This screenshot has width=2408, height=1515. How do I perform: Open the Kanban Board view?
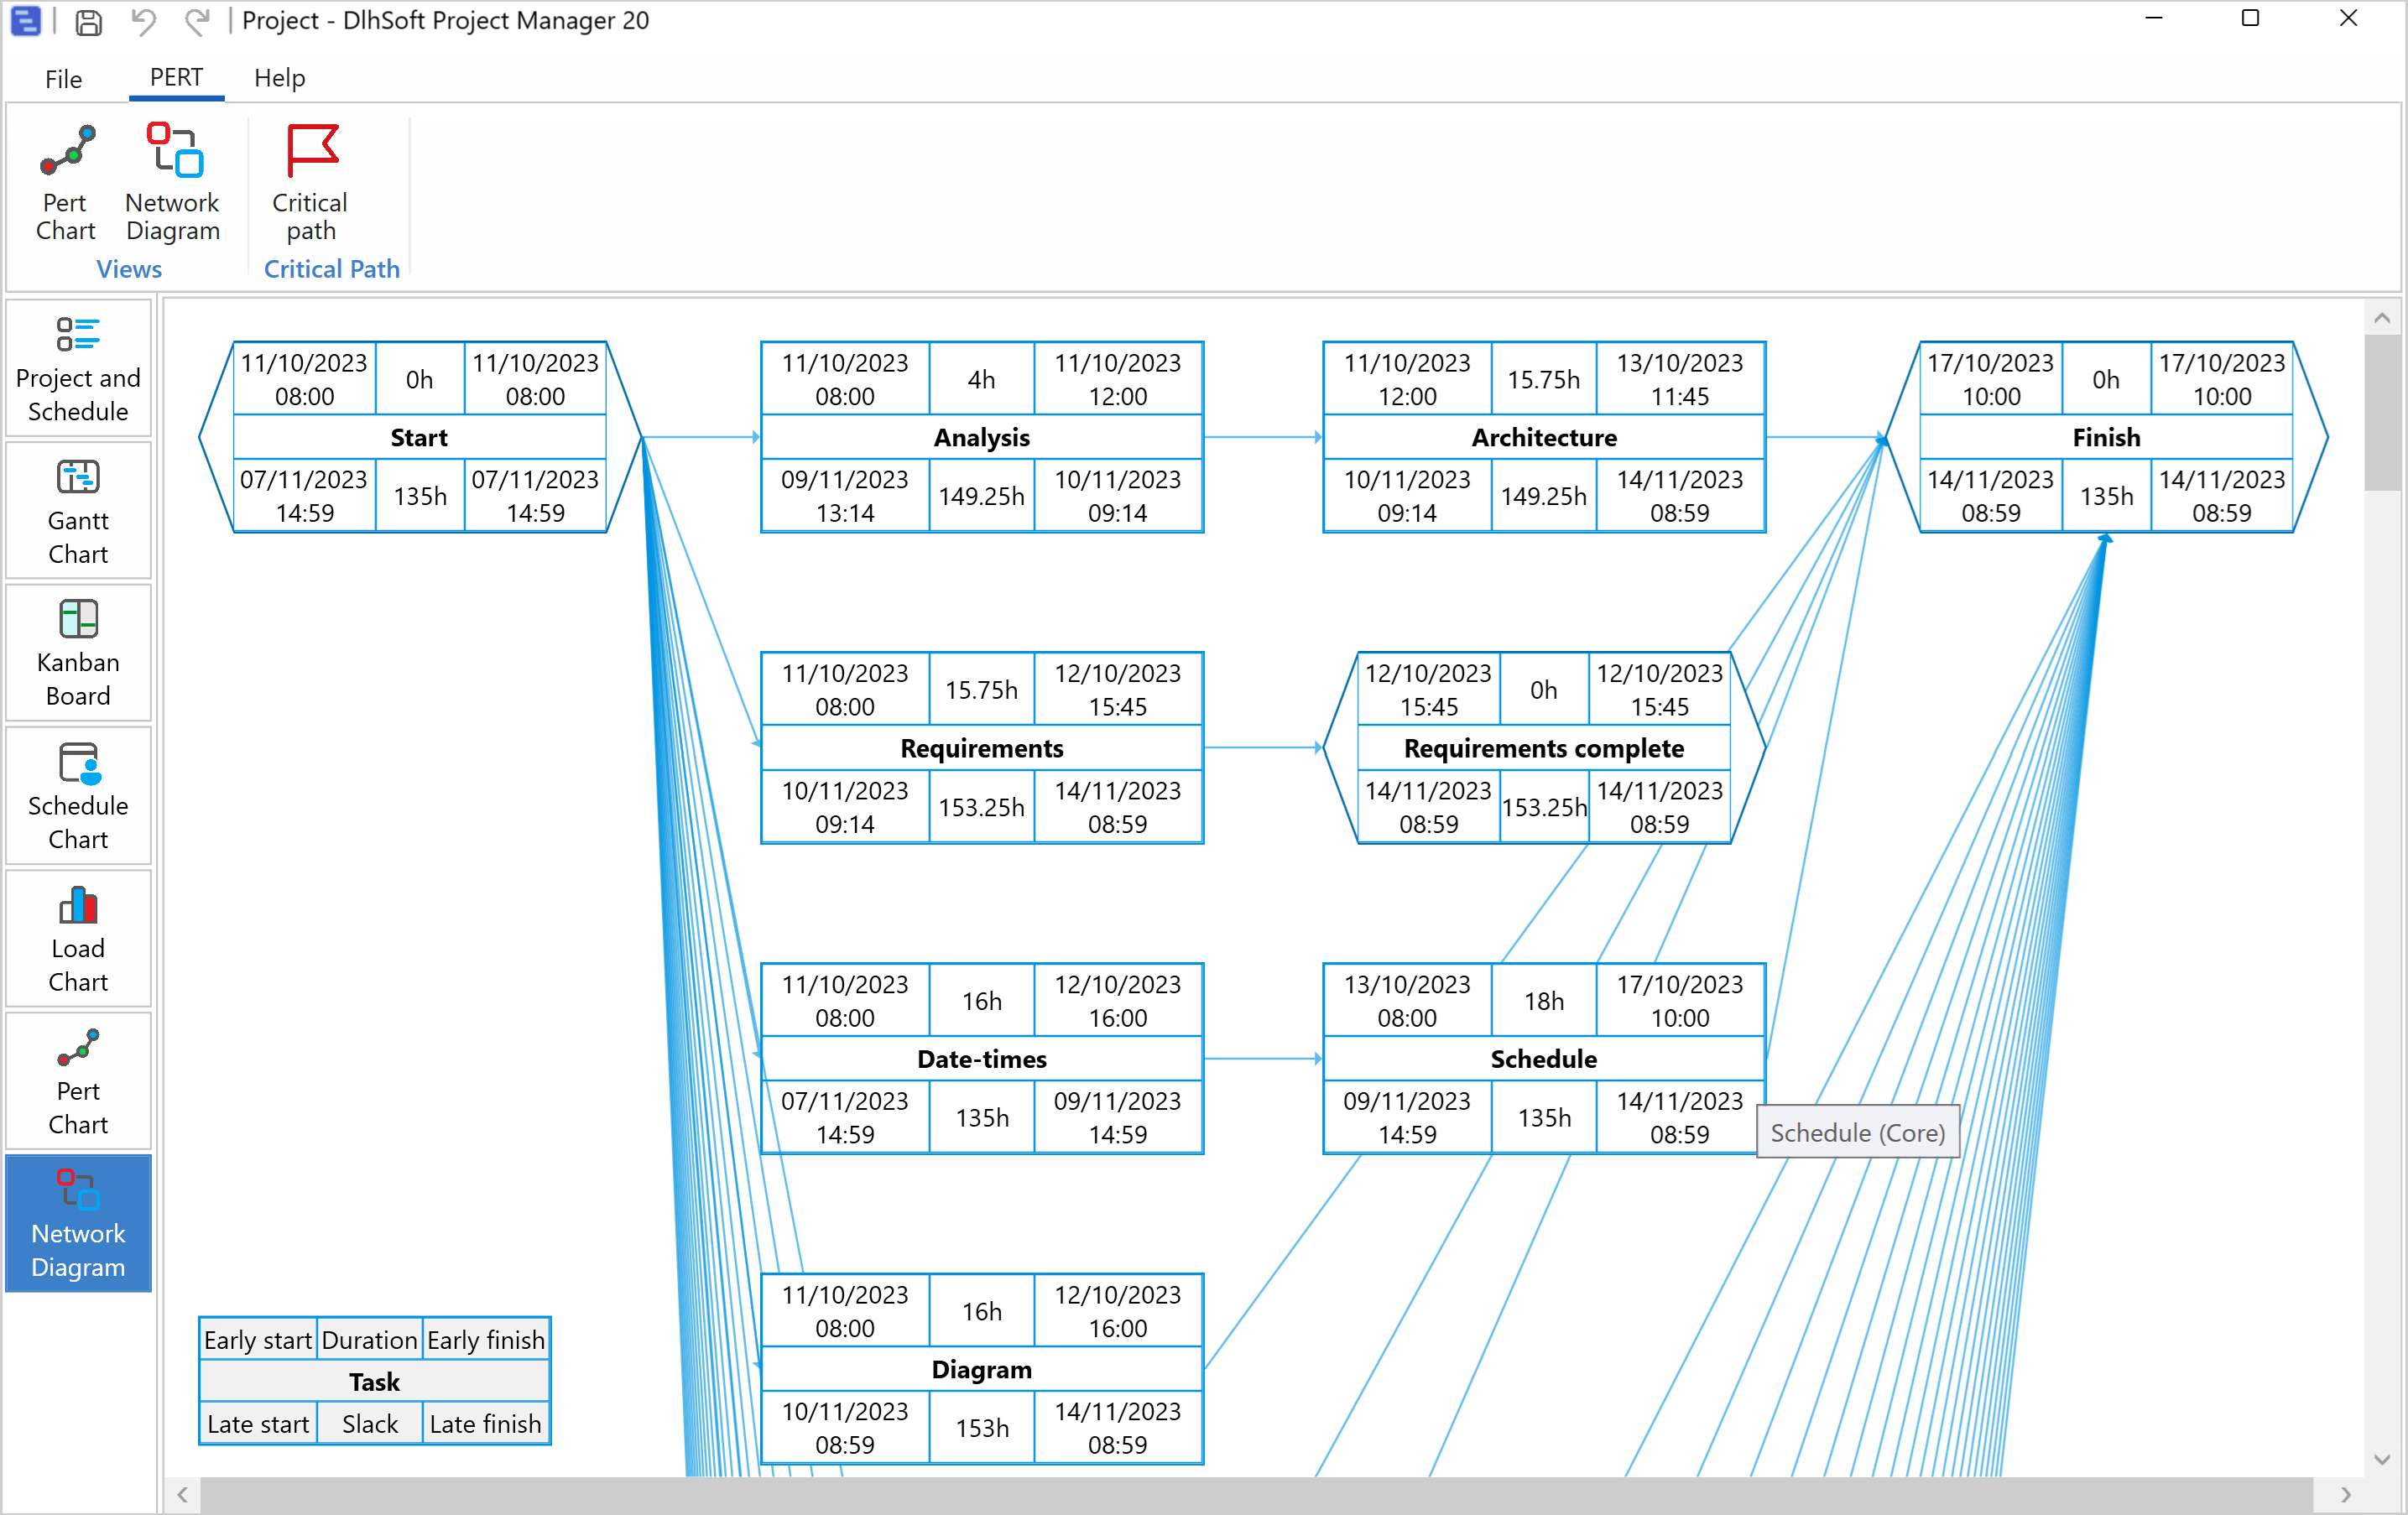click(x=78, y=652)
